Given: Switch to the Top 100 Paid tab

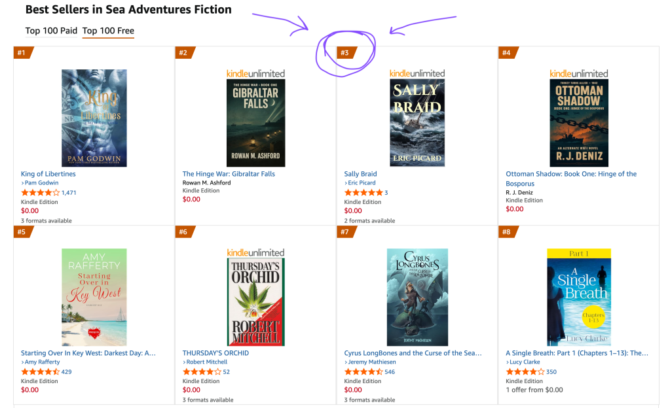Looking at the screenshot, I should coord(51,31).
